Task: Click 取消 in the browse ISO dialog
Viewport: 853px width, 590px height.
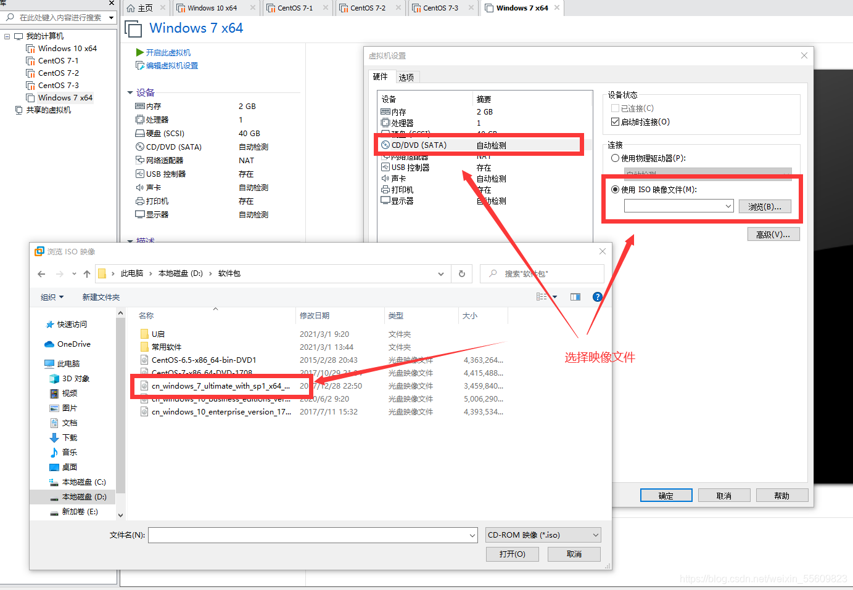Action: [574, 554]
